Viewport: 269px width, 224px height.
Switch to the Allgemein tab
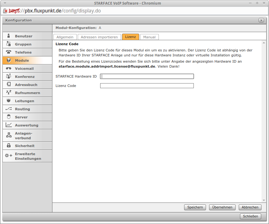pos(65,37)
